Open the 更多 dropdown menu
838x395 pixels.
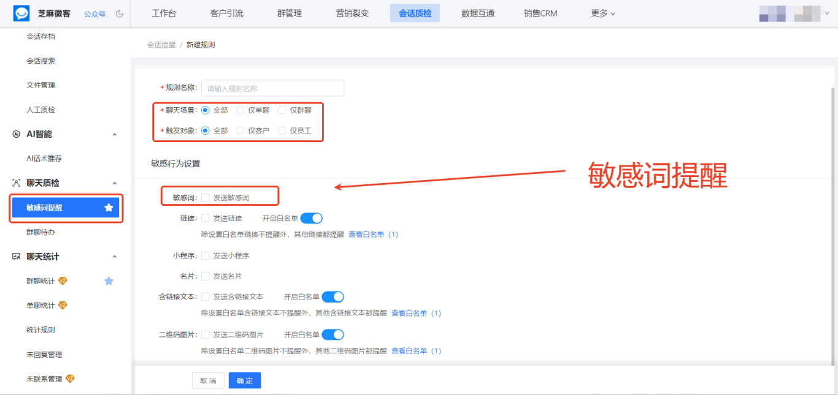click(602, 12)
